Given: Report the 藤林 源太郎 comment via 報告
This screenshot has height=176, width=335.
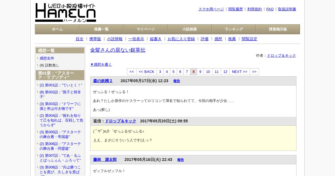Looking at the screenshot, I should (181, 160).
